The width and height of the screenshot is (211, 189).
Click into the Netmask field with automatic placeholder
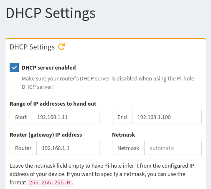coord(173,148)
